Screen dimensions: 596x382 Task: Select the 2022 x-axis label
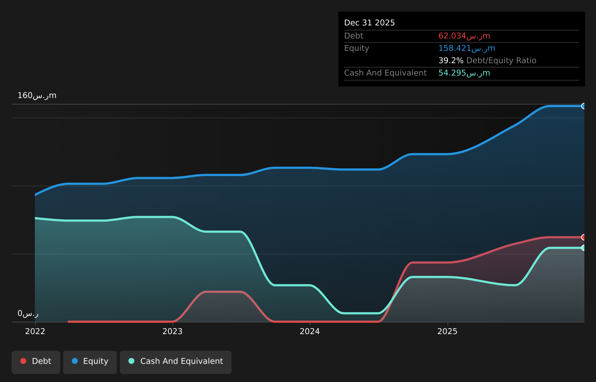click(35, 331)
